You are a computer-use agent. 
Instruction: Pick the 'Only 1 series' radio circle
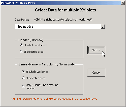(x=23, y=86)
